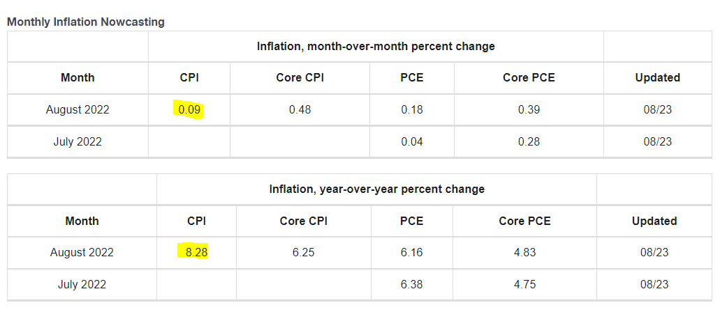720x312 pixels.
Task: Click the Monthly Inflation Nowcasting heading
Action: point(86,22)
